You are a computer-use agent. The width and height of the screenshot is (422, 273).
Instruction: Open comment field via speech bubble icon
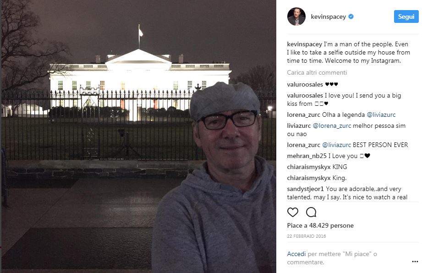coord(311,212)
